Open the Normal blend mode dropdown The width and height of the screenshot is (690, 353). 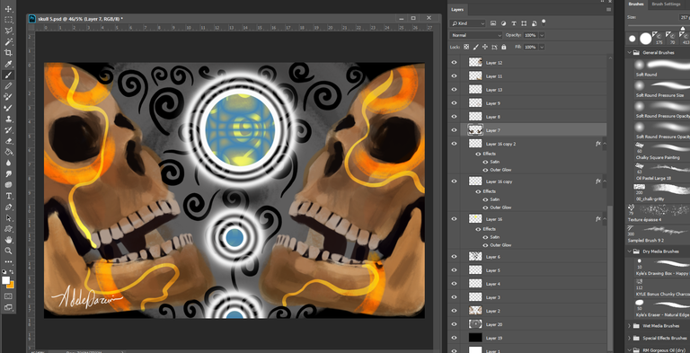pos(475,35)
